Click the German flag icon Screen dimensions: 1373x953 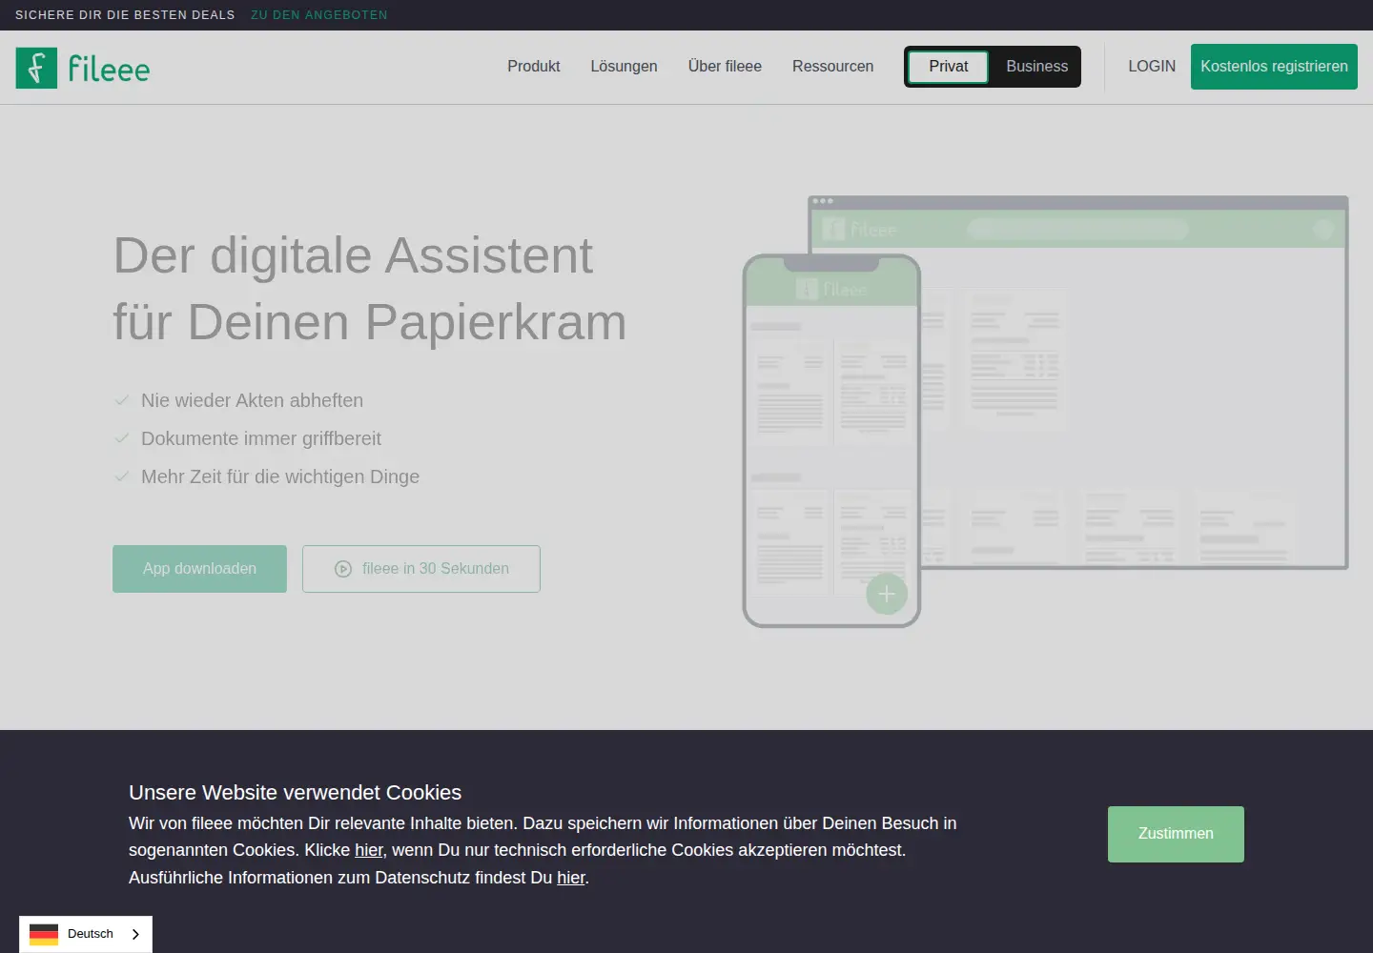point(44,934)
